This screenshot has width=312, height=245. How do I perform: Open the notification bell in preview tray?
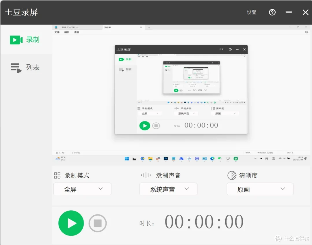point(305,158)
